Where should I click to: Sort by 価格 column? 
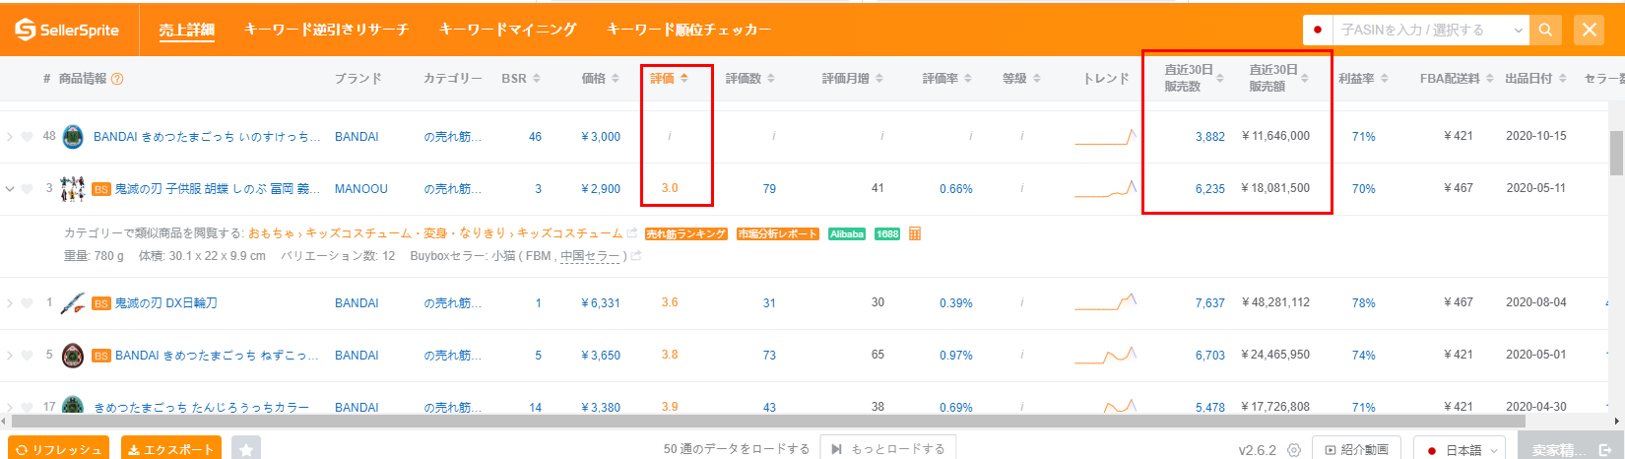[600, 79]
